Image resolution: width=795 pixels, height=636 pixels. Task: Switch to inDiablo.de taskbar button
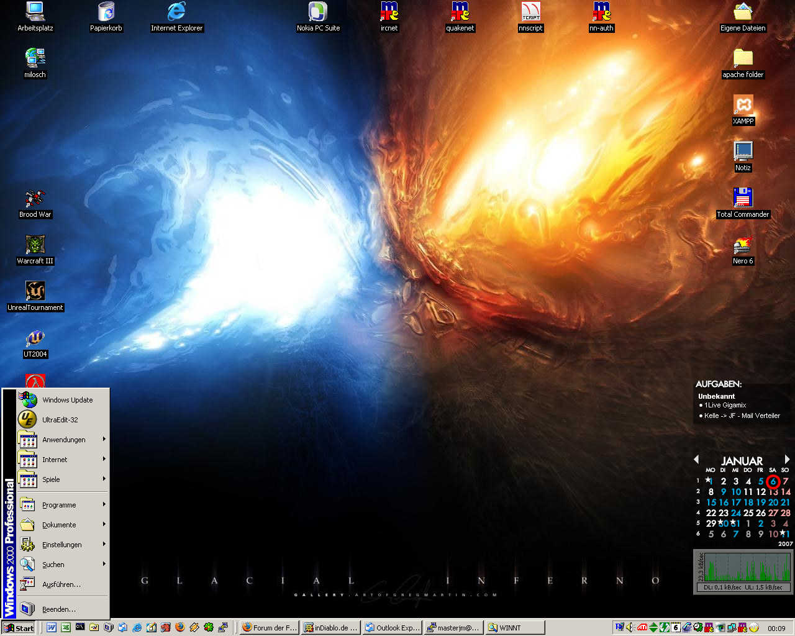pos(330,628)
